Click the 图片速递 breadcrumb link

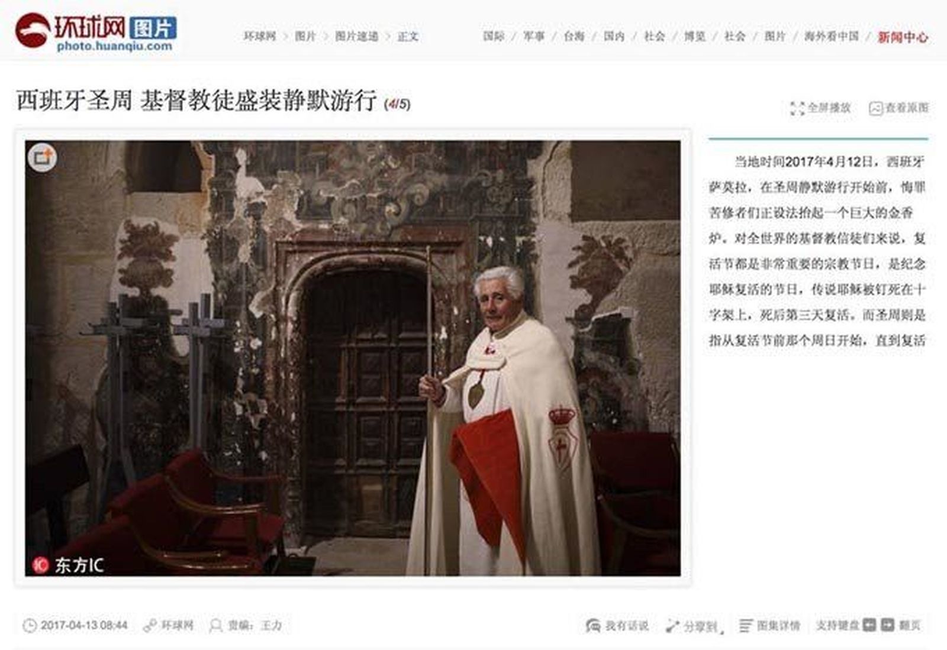point(356,36)
